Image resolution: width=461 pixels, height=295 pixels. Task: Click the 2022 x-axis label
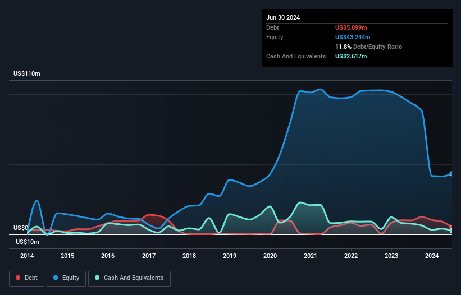(x=351, y=256)
